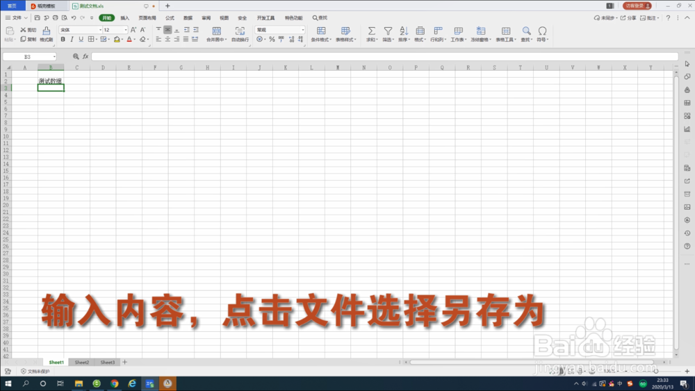Click the Print icon in quick access toolbar
The image size is (695, 391).
point(56,18)
